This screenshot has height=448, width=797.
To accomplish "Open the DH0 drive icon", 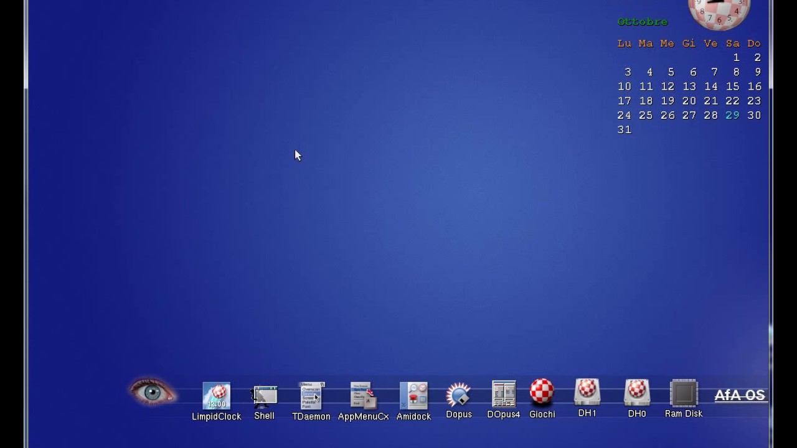I will 637,393.
